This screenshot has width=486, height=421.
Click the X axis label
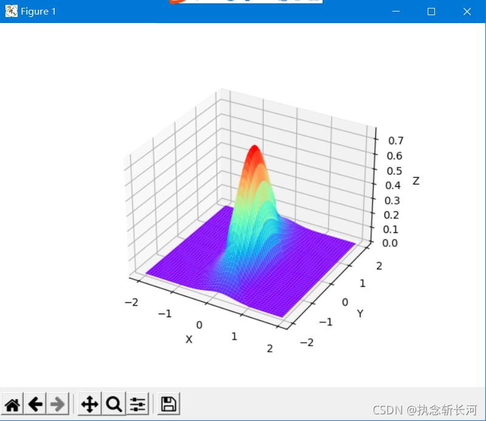[189, 340]
